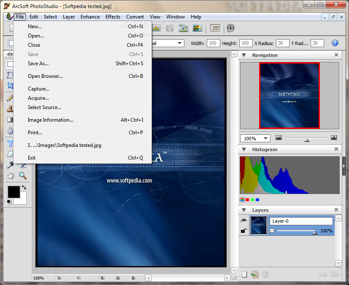This screenshot has width=349, height=285.
Task: Open the Layer menu
Action: click(x=68, y=17)
